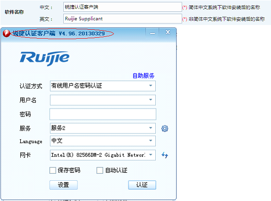Open service settings gear icon

click(164, 128)
